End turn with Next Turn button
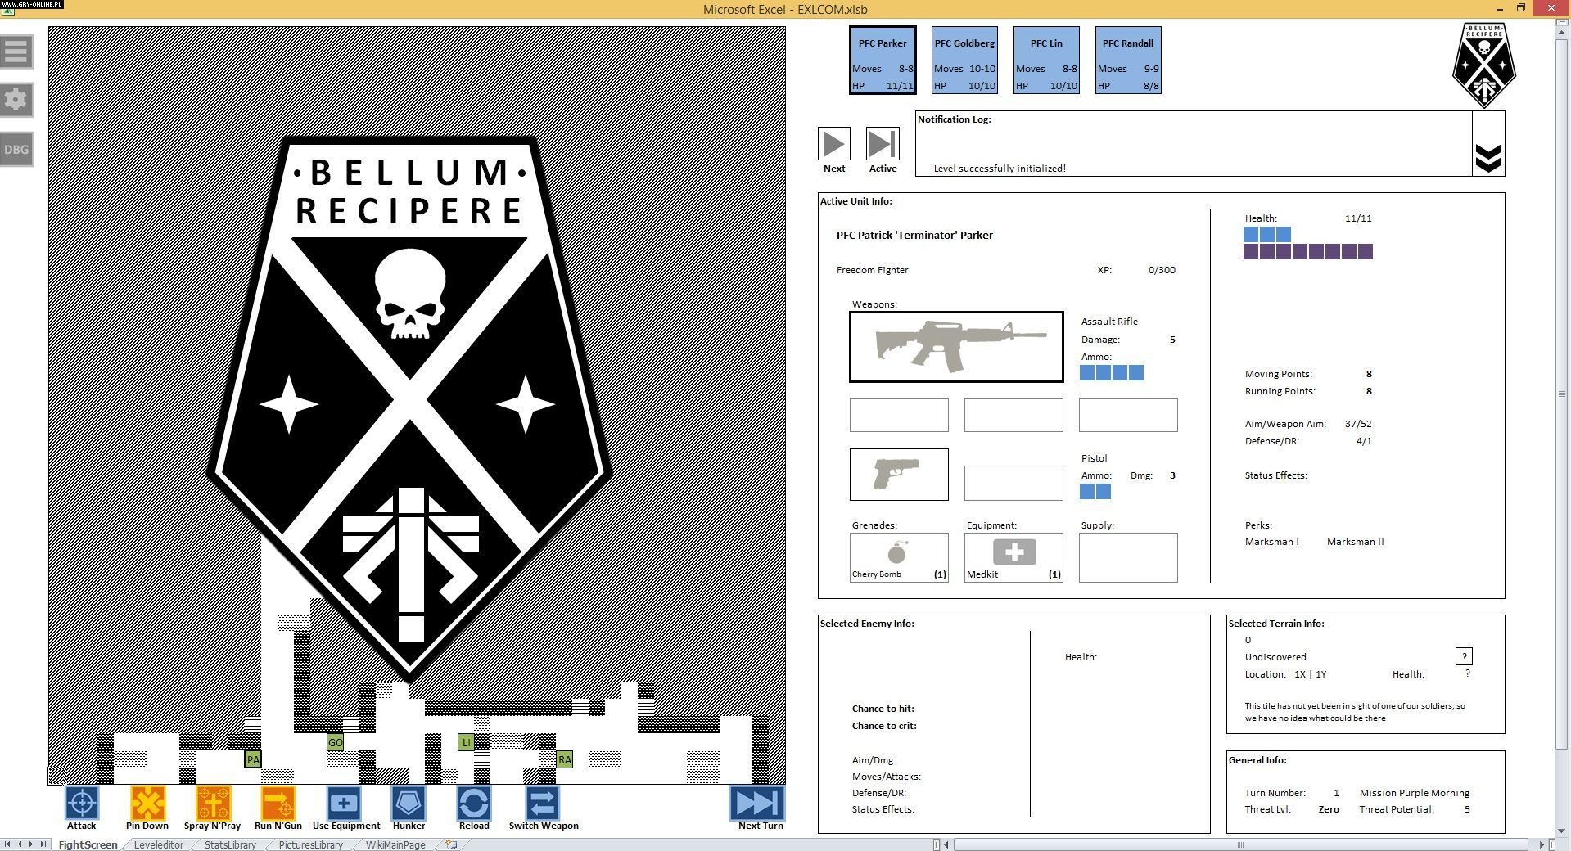Viewport: 1571px width, 851px height. click(x=758, y=804)
